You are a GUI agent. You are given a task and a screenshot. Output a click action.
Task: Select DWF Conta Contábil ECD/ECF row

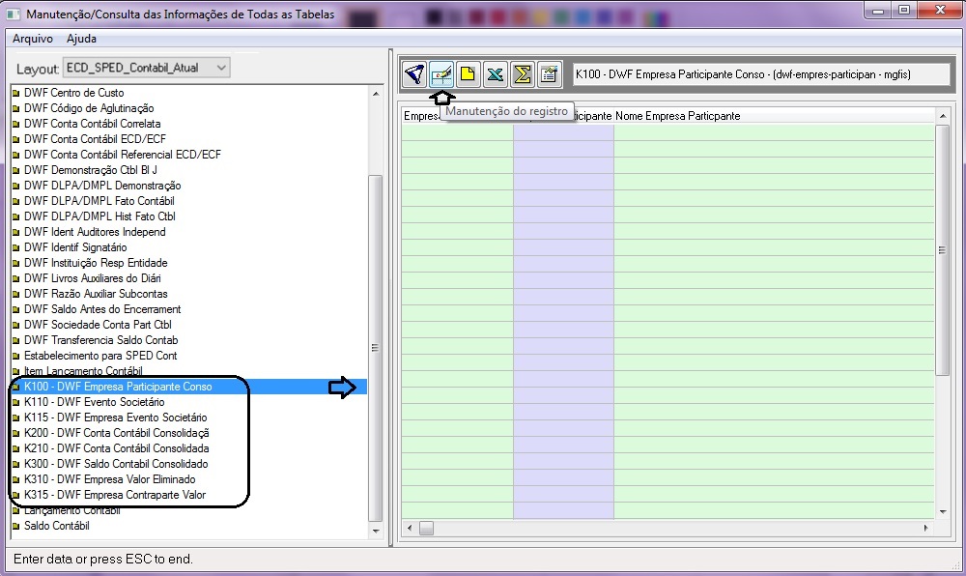click(x=95, y=138)
